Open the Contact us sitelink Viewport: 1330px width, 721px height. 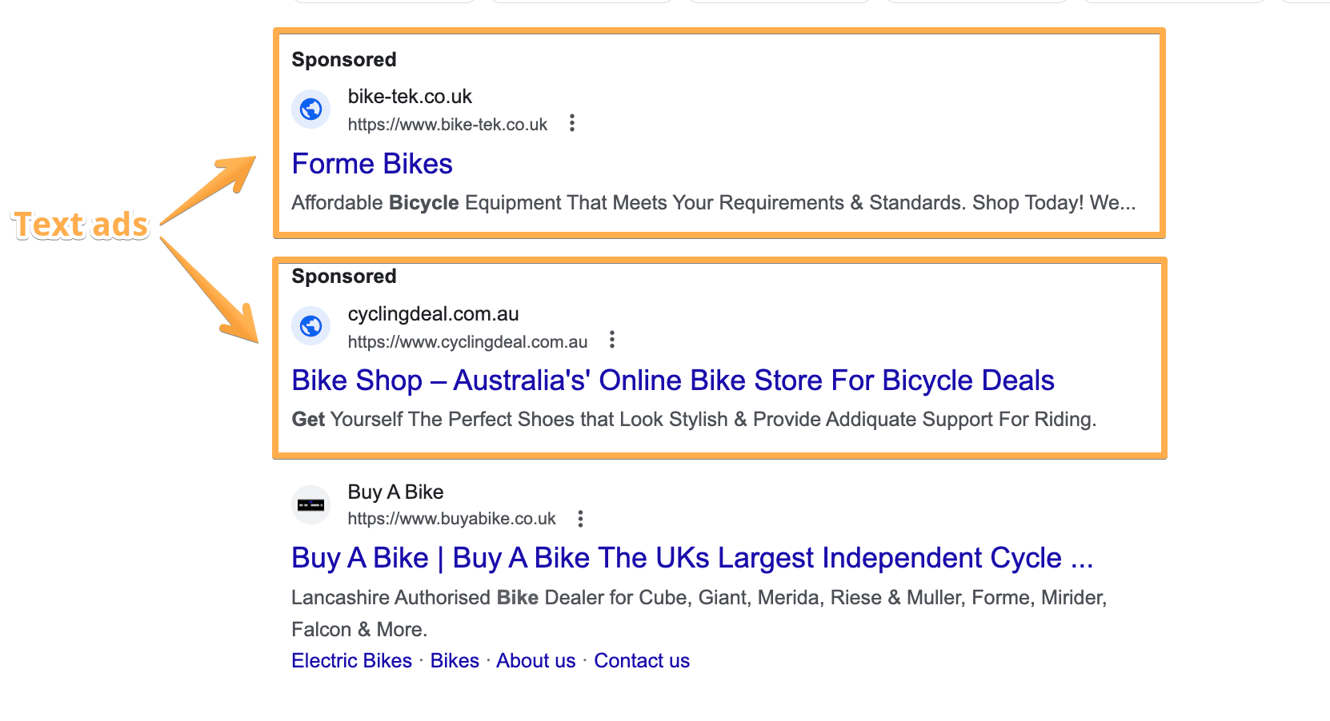tap(641, 660)
